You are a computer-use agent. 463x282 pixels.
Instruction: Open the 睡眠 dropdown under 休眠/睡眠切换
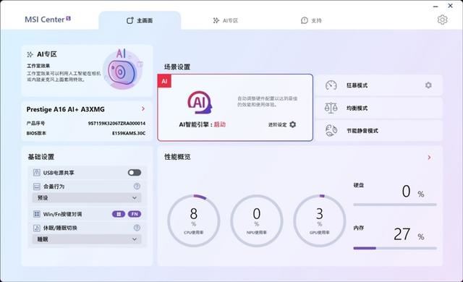[87, 239]
